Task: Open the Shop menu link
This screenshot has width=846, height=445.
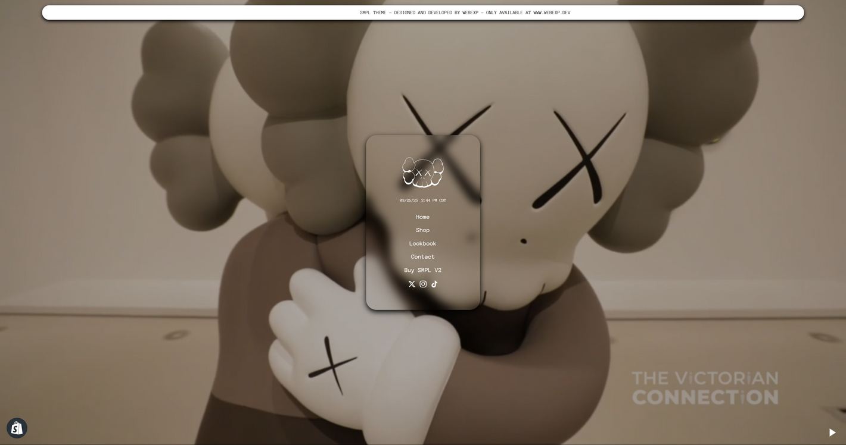Action: [x=422, y=230]
